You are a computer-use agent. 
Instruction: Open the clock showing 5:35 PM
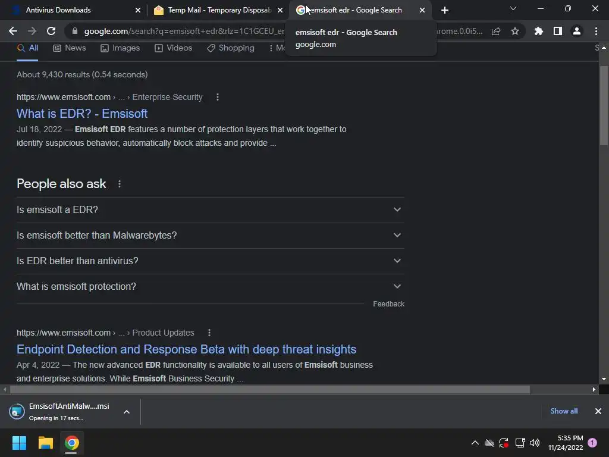(x=566, y=443)
